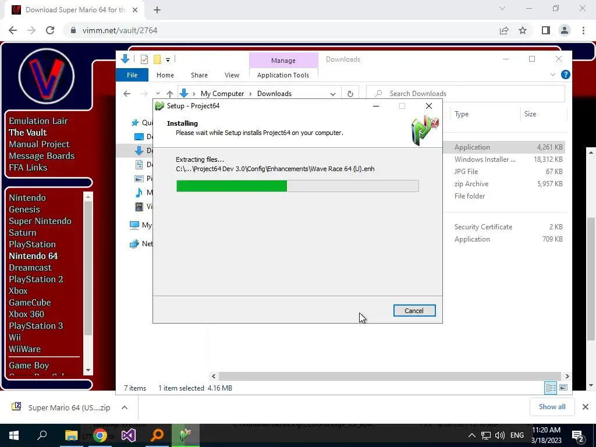
Task: Switch to the Home ribbon tab
Action: point(165,75)
